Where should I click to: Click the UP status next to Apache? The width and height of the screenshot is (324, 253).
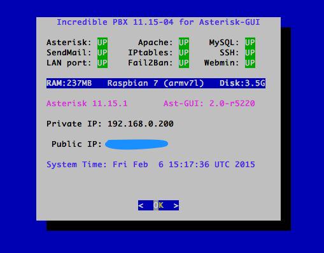(184, 43)
